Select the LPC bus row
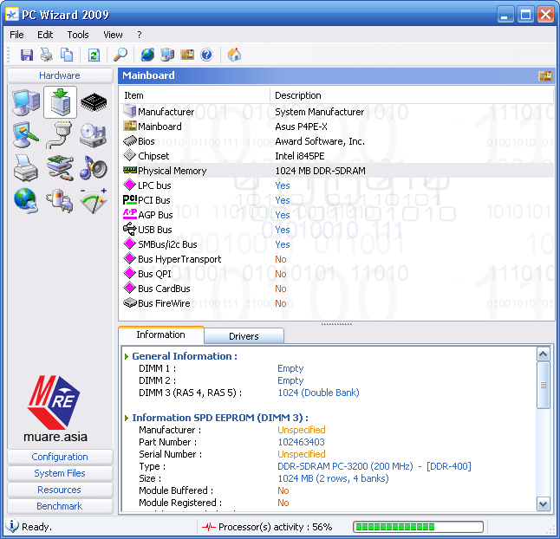The image size is (560, 539). [x=336, y=185]
